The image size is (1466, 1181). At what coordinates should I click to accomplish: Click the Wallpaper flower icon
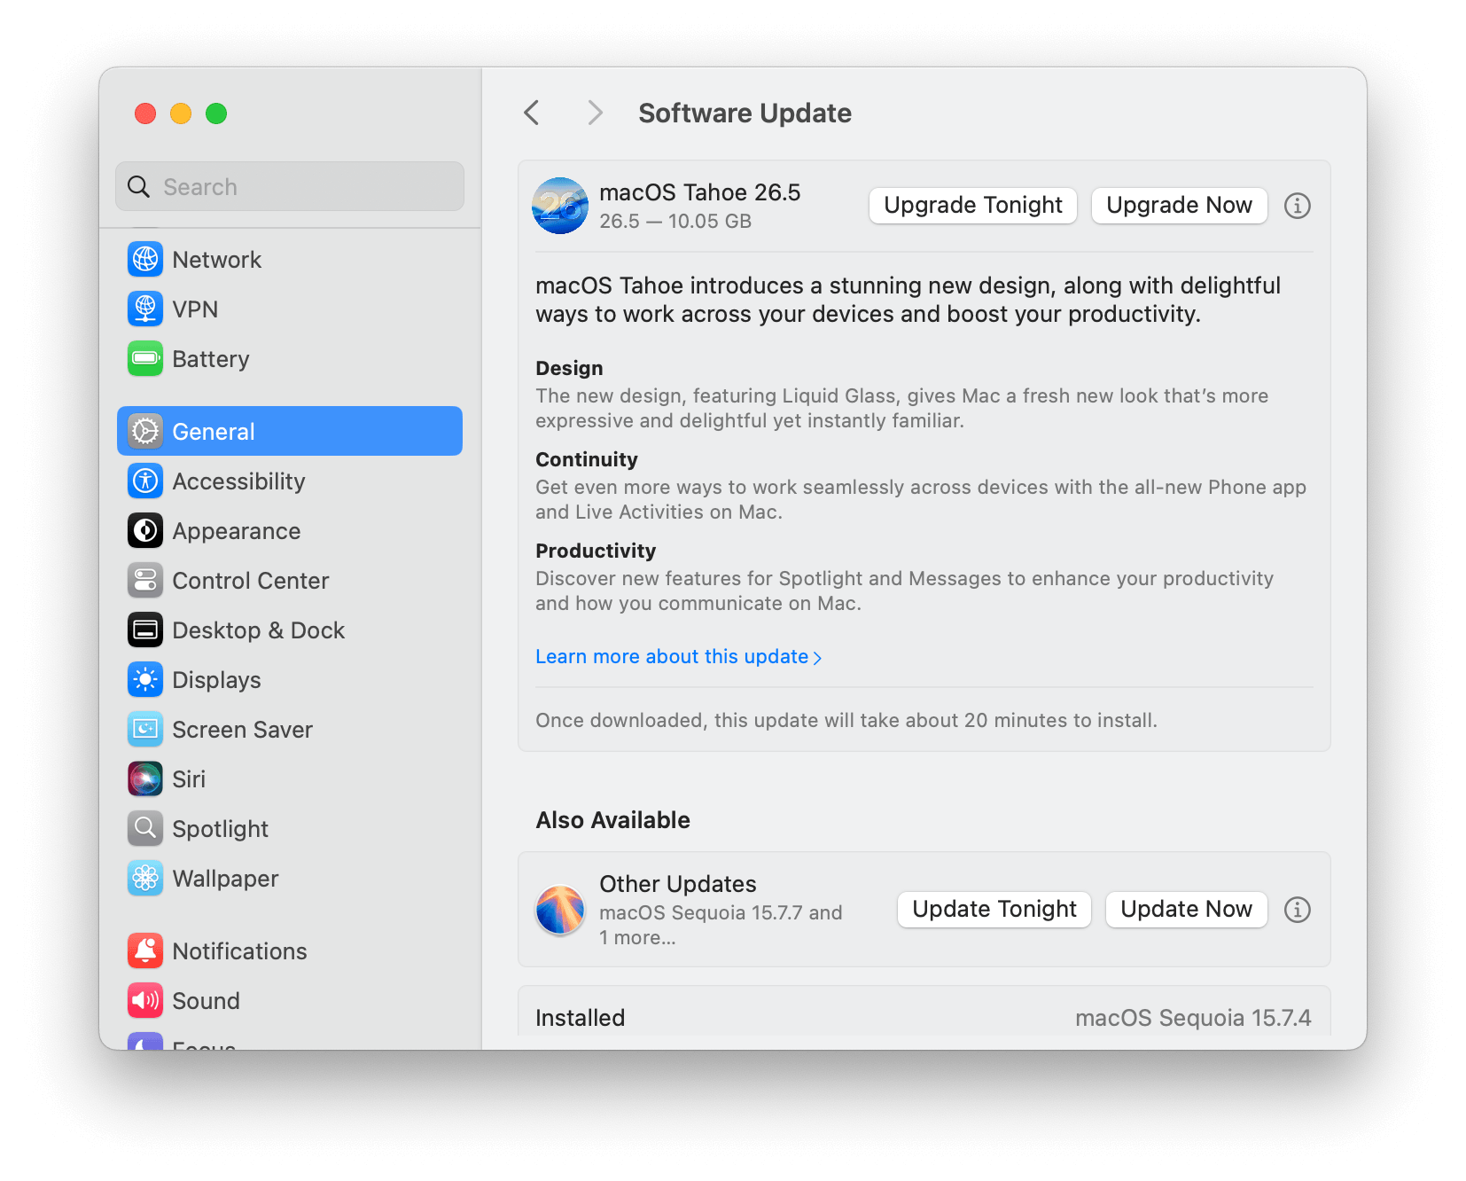145,878
